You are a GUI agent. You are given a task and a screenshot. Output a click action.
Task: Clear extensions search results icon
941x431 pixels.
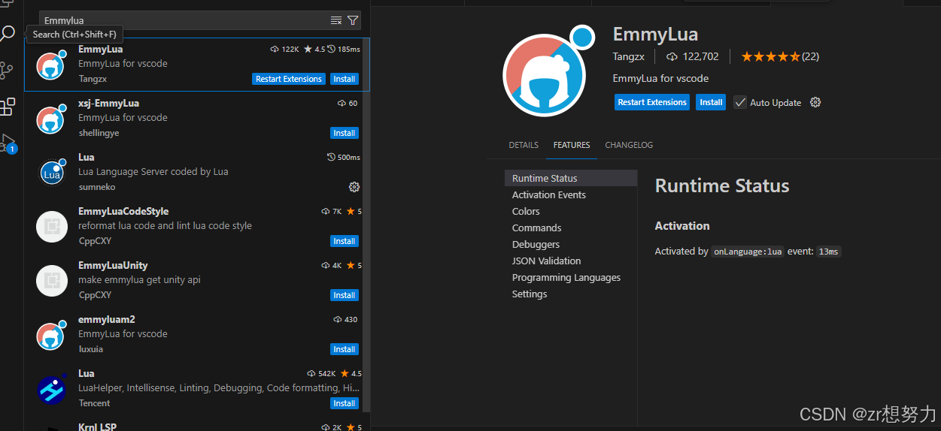(x=336, y=20)
